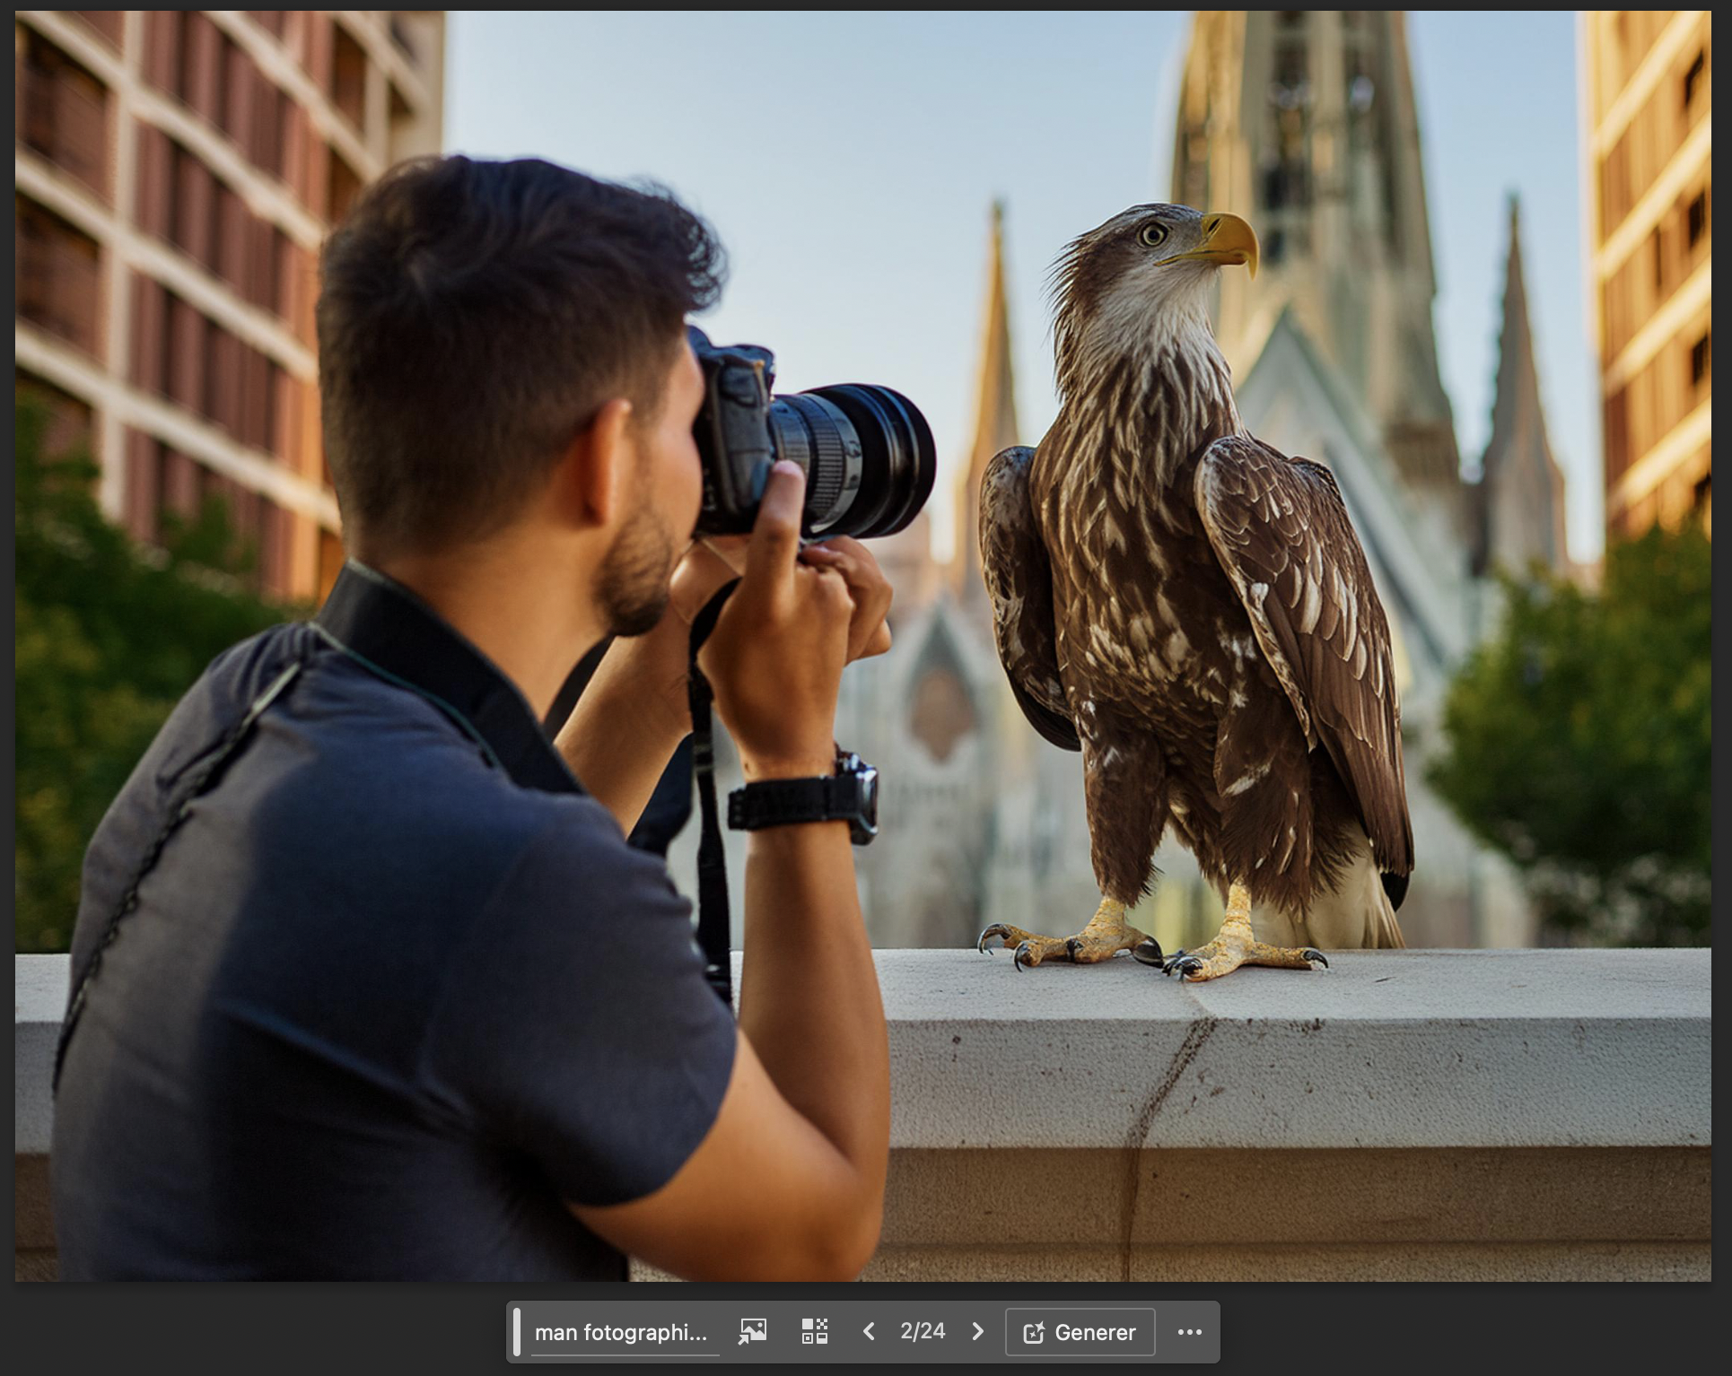The image size is (1732, 1376).
Task: Click the 2/24 variation counter
Action: click(x=923, y=1333)
